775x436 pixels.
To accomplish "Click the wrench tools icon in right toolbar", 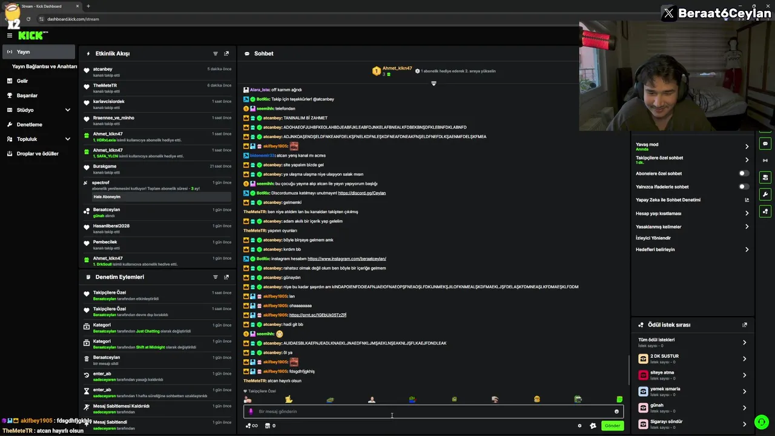I will (765, 194).
